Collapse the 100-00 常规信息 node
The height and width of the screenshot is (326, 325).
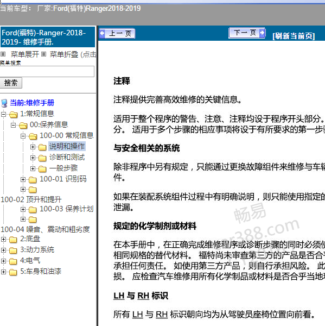[23, 136]
